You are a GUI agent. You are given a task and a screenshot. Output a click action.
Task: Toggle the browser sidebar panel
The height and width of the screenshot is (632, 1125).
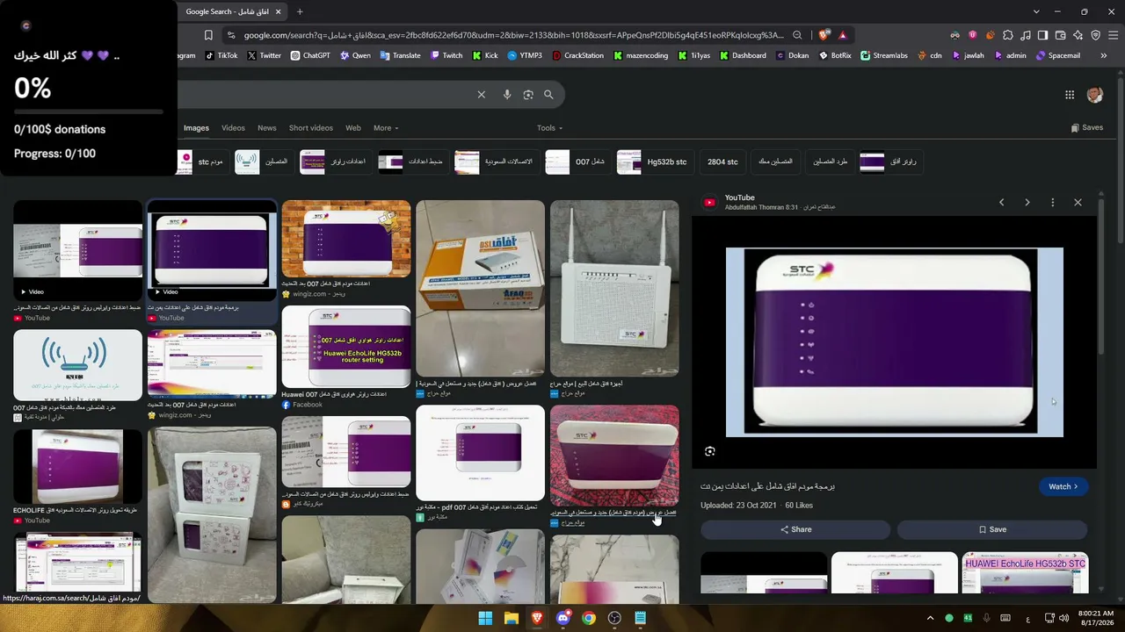(x=1043, y=35)
